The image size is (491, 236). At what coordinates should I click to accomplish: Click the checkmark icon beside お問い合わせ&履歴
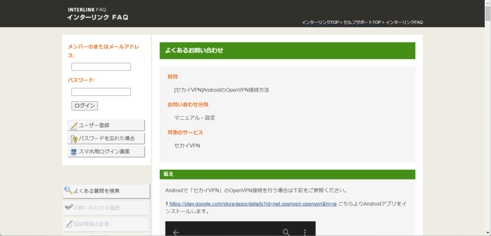(69, 207)
